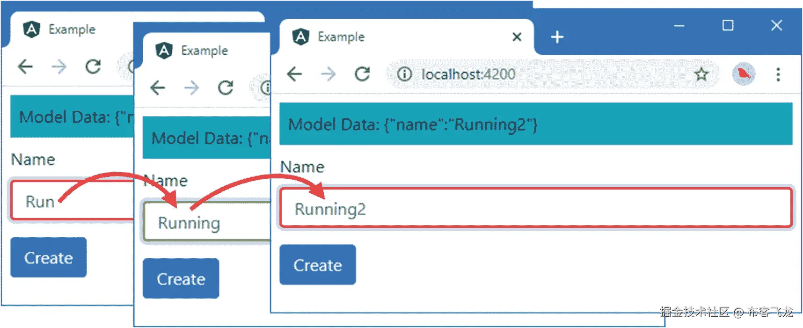Reload page in front browser window
This screenshot has width=803, height=328.
point(362,74)
